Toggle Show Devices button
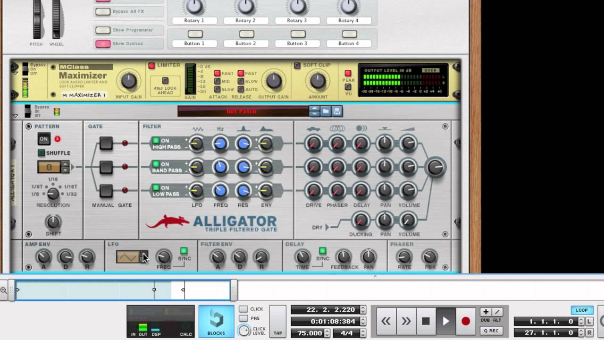This screenshot has width=604, height=340. [x=103, y=44]
